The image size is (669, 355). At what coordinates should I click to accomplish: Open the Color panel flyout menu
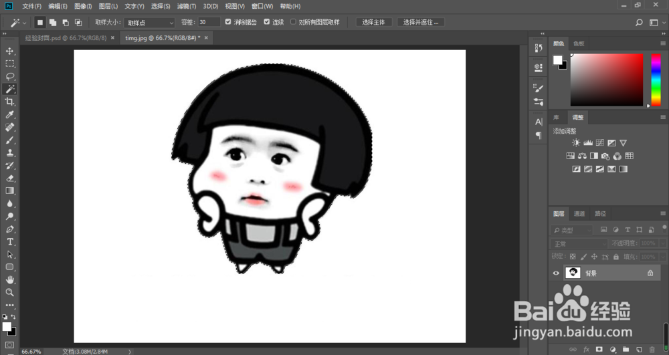tap(662, 43)
